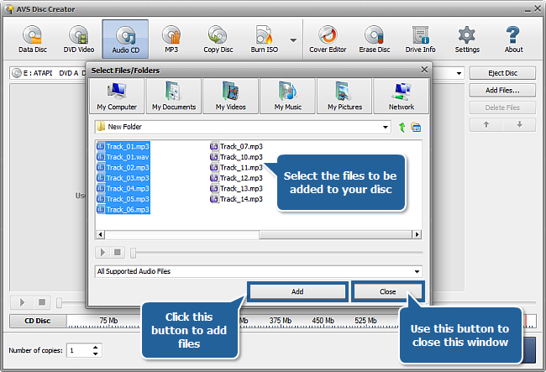The height and width of the screenshot is (372, 546).
Task: Select file Track_01.mp3
Action: pos(123,146)
